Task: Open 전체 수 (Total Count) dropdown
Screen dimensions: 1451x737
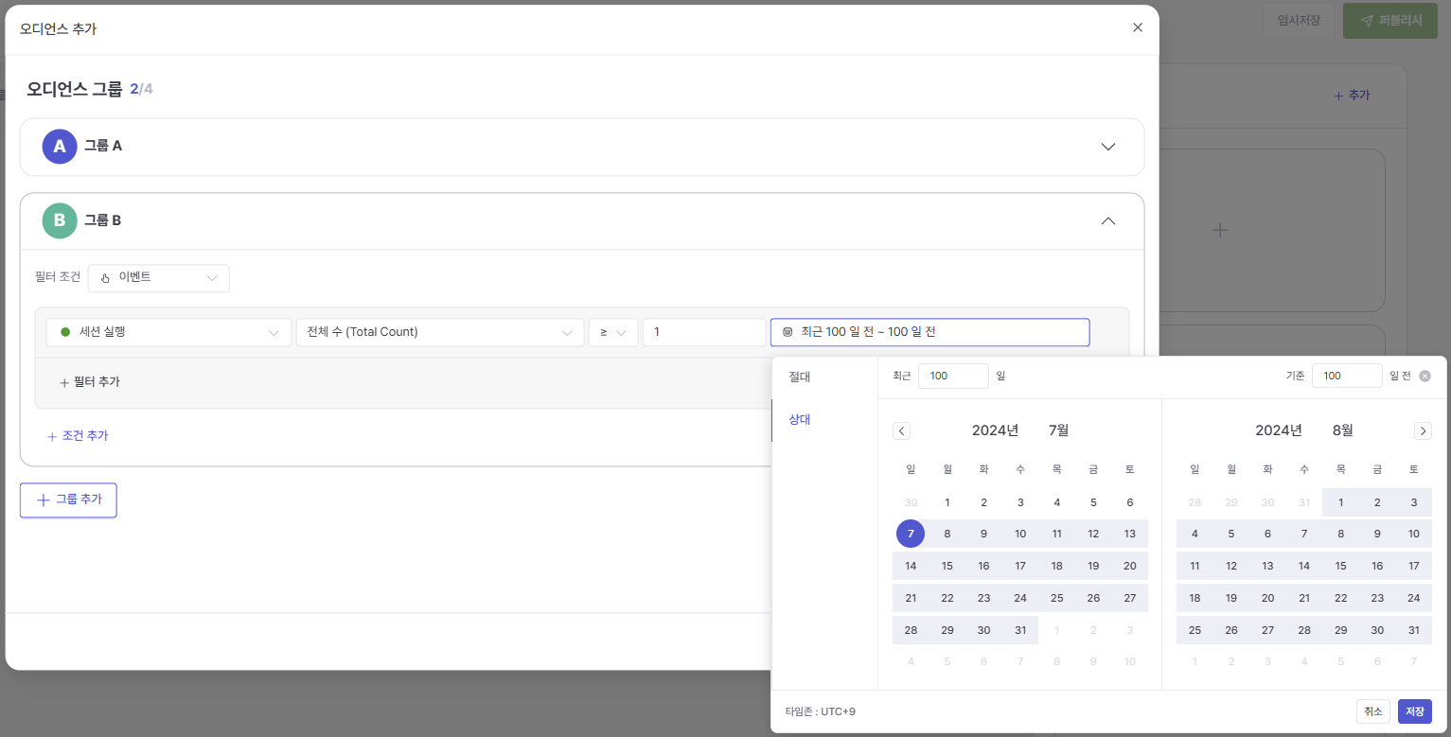Action: 439,332
